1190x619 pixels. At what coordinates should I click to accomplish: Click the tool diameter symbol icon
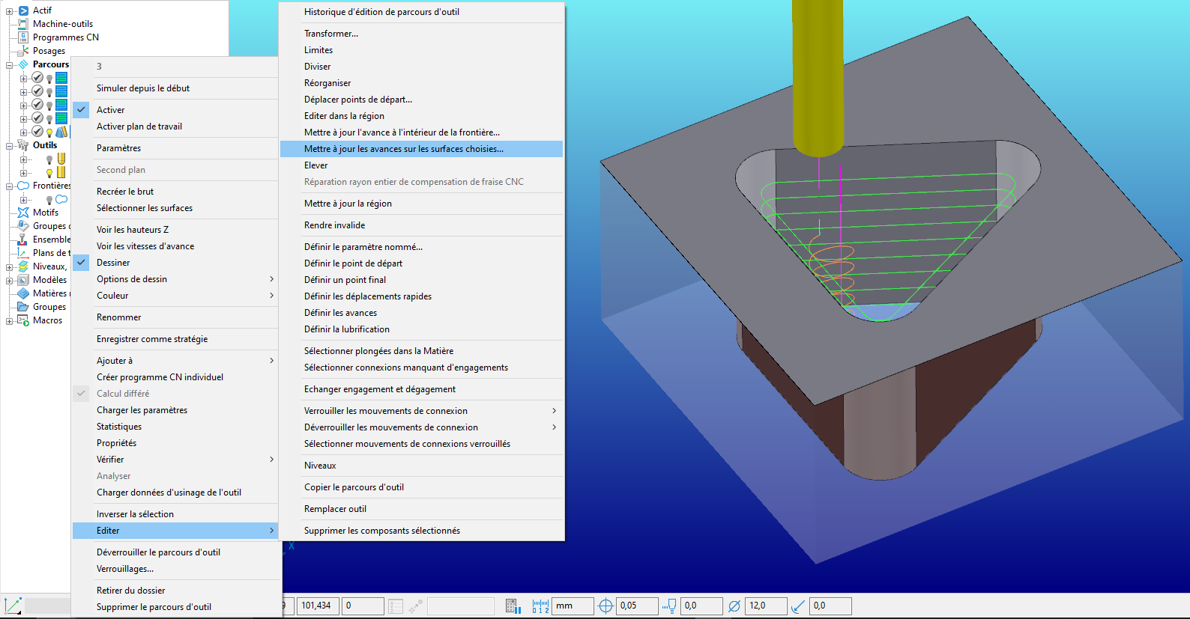pyautogui.click(x=734, y=606)
